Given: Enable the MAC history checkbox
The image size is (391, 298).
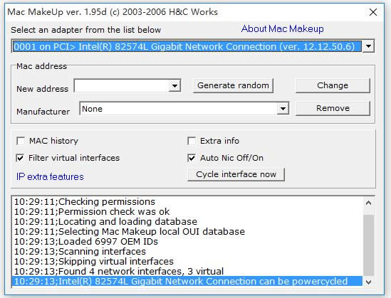Looking at the screenshot, I should pos(21,141).
